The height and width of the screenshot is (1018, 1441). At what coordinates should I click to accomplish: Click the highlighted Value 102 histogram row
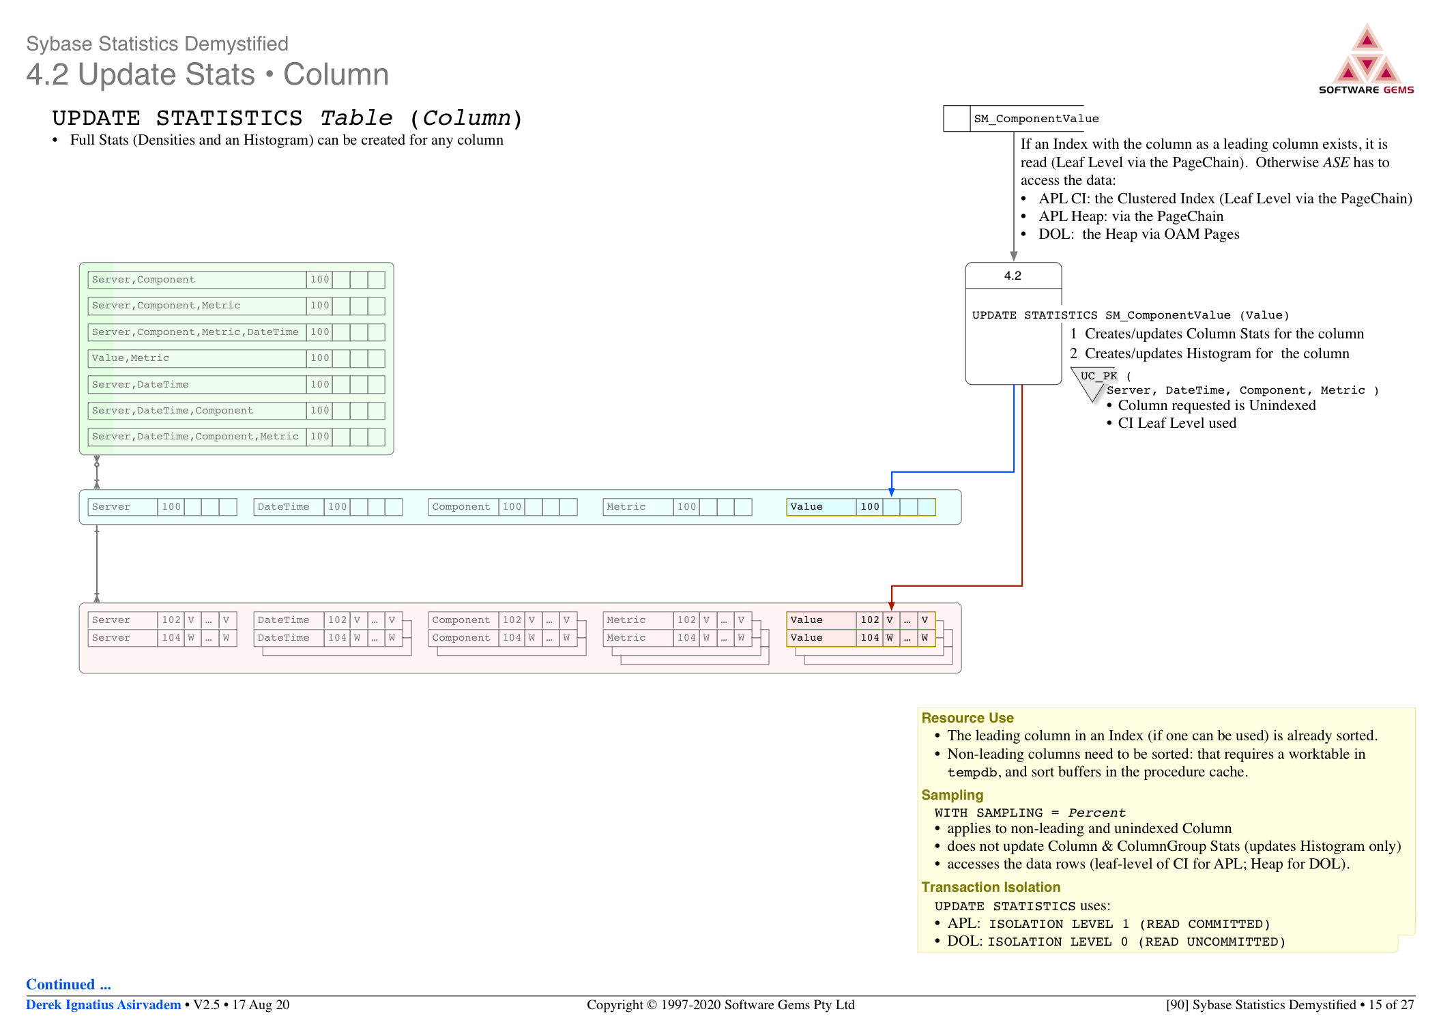pyautogui.click(x=861, y=620)
